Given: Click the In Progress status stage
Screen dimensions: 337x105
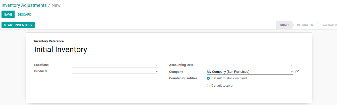Looking at the screenshot, I should [305, 25].
